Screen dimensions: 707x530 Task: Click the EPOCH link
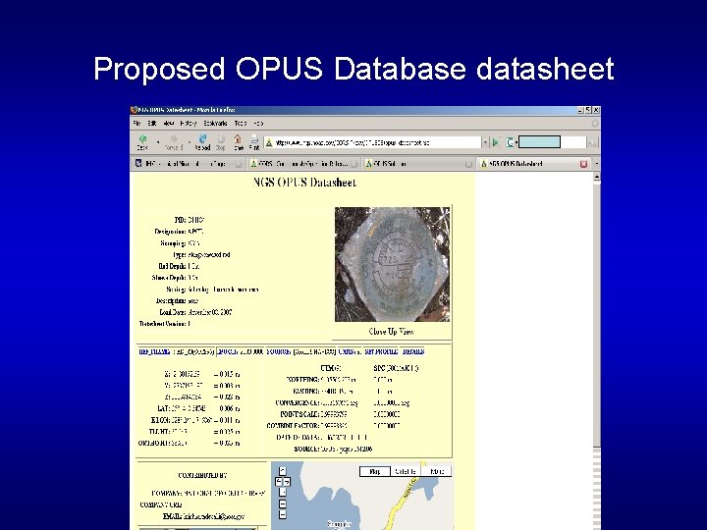point(227,352)
